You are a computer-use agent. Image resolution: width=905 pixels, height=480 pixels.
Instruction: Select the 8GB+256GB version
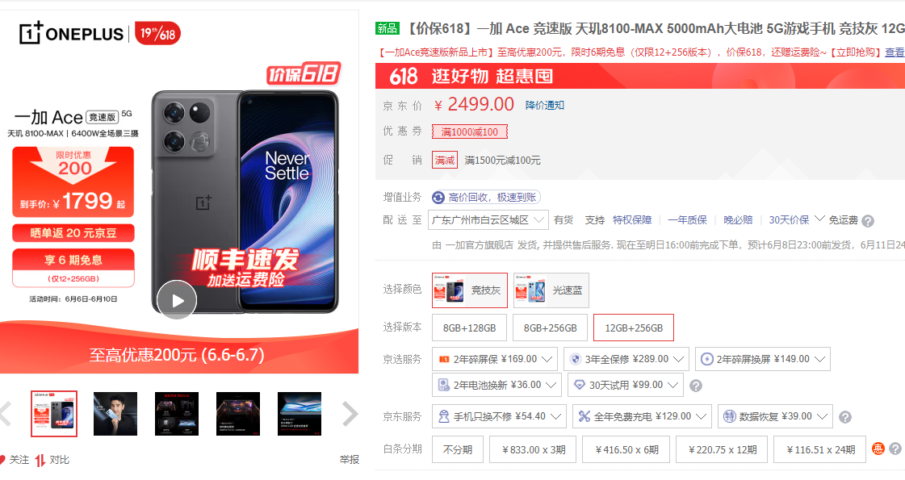click(x=550, y=328)
